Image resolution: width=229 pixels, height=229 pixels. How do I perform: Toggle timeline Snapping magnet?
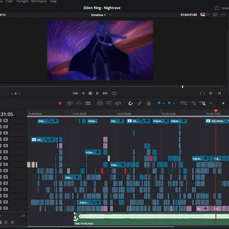tap(130, 103)
